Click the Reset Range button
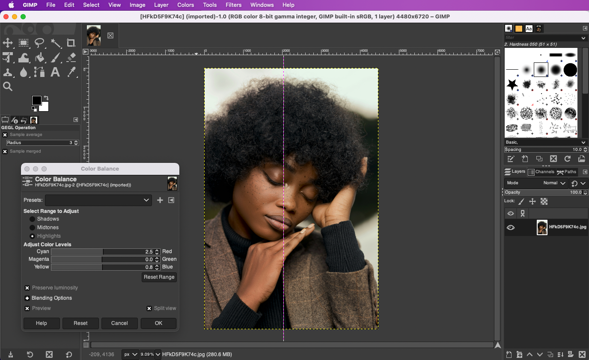This screenshot has width=589, height=360. coord(159,277)
